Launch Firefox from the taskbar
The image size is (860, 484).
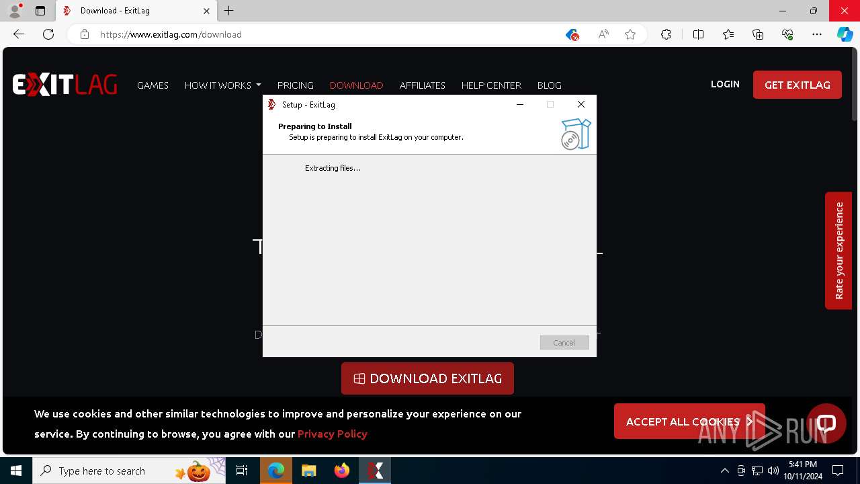point(342,471)
